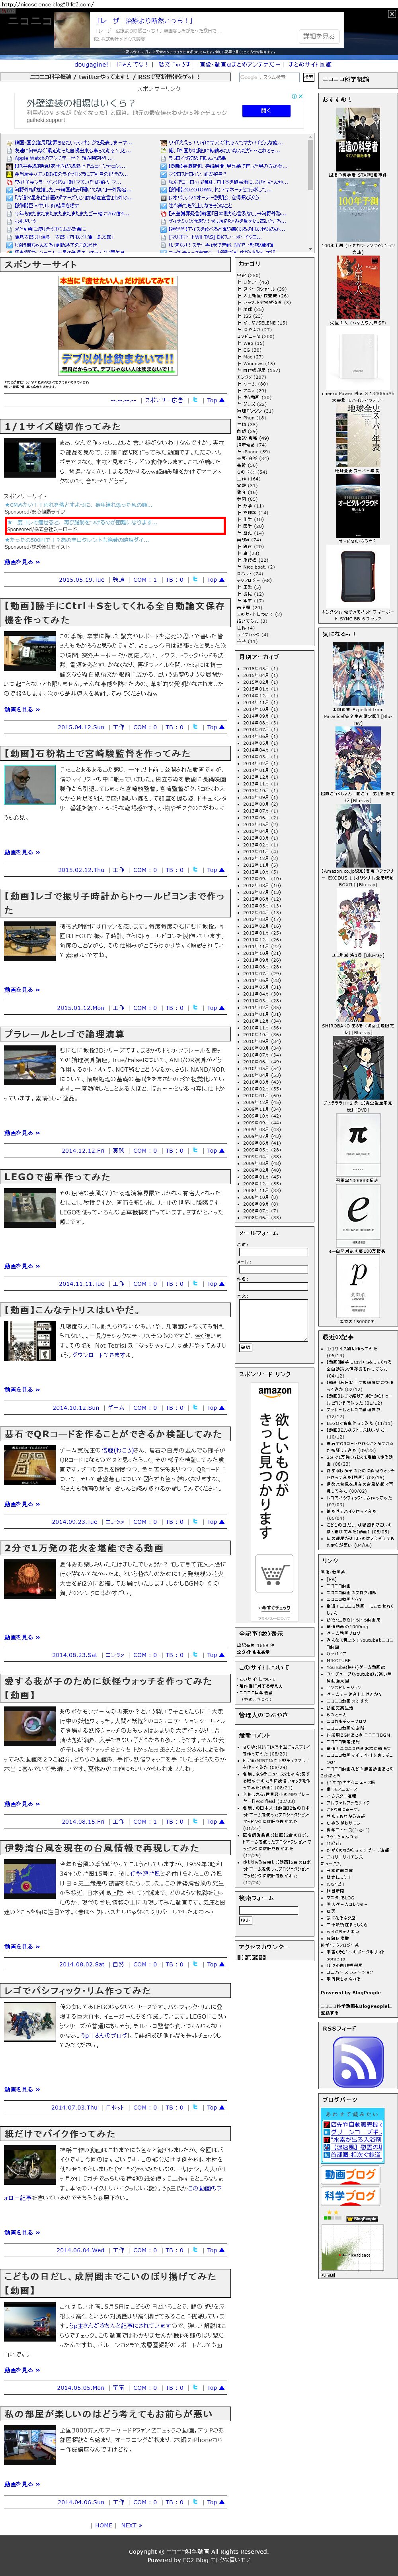This screenshot has width=398, height=2576.
Task: Close the top banner ad with X
Action: tap(392, 14)
